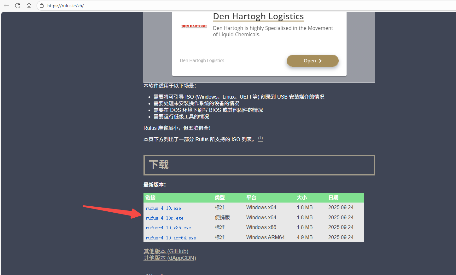Click the 4.9 MB size cell
456x275 pixels.
pyautogui.click(x=305, y=237)
